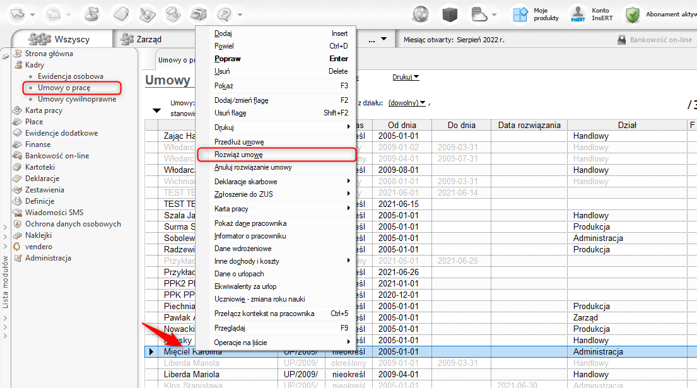Open the Drukuj dropdown above the table
Screen dimensions: 697x388
pyautogui.click(x=406, y=77)
